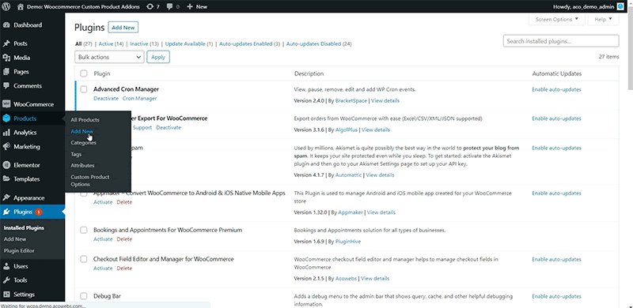View details for Akismet version 4.1.7

point(380,175)
